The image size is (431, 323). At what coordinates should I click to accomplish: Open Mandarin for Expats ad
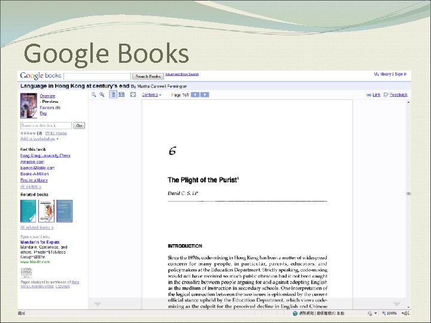pyautogui.click(x=40, y=242)
